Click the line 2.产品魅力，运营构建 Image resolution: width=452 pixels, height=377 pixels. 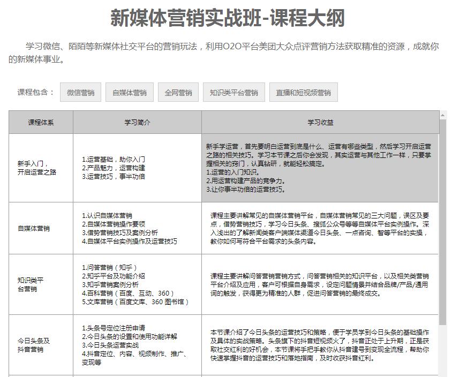point(114,168)
